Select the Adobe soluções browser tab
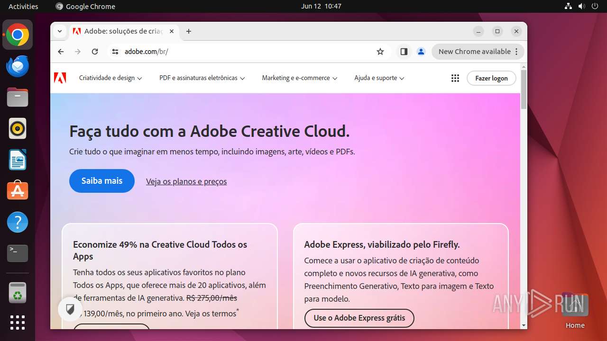Screen dimensions: 607x341 click(123, 31)
